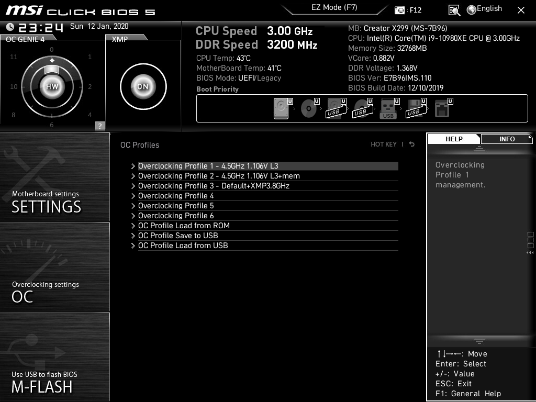
Task: Open the SETTINGS motherboard section
Action: click(54, 177)
